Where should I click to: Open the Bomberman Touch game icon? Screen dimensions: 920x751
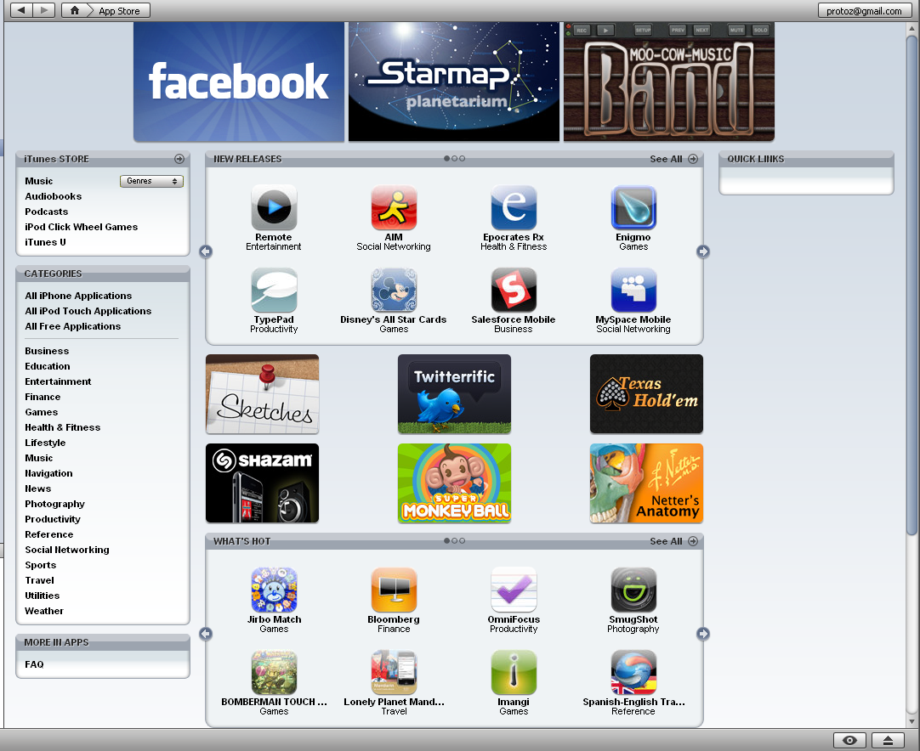(x=274, y=673)
